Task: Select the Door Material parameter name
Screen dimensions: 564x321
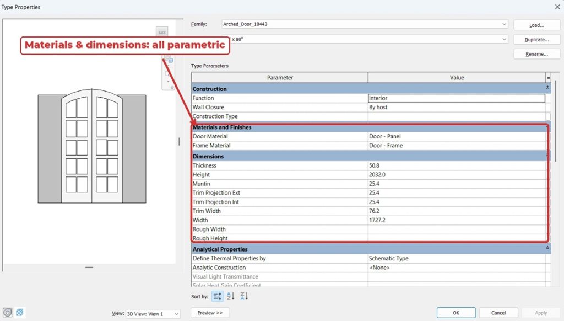Action: point(210,136)
